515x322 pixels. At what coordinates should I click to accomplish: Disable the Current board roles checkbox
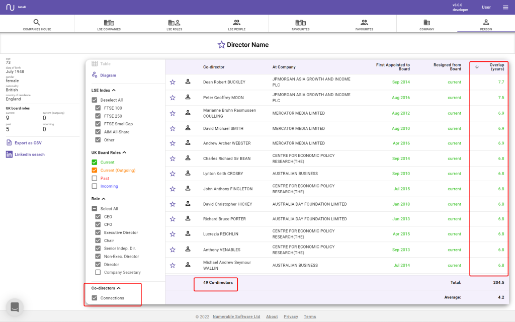[x=95, y=162]
